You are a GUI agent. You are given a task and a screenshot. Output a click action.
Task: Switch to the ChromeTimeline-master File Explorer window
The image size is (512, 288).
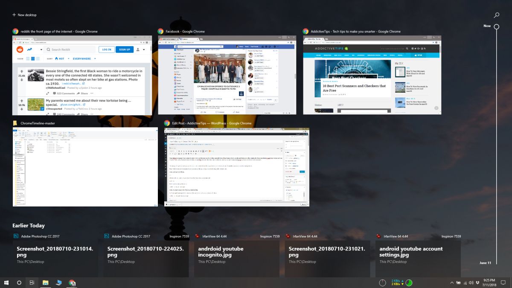(85, 167)
